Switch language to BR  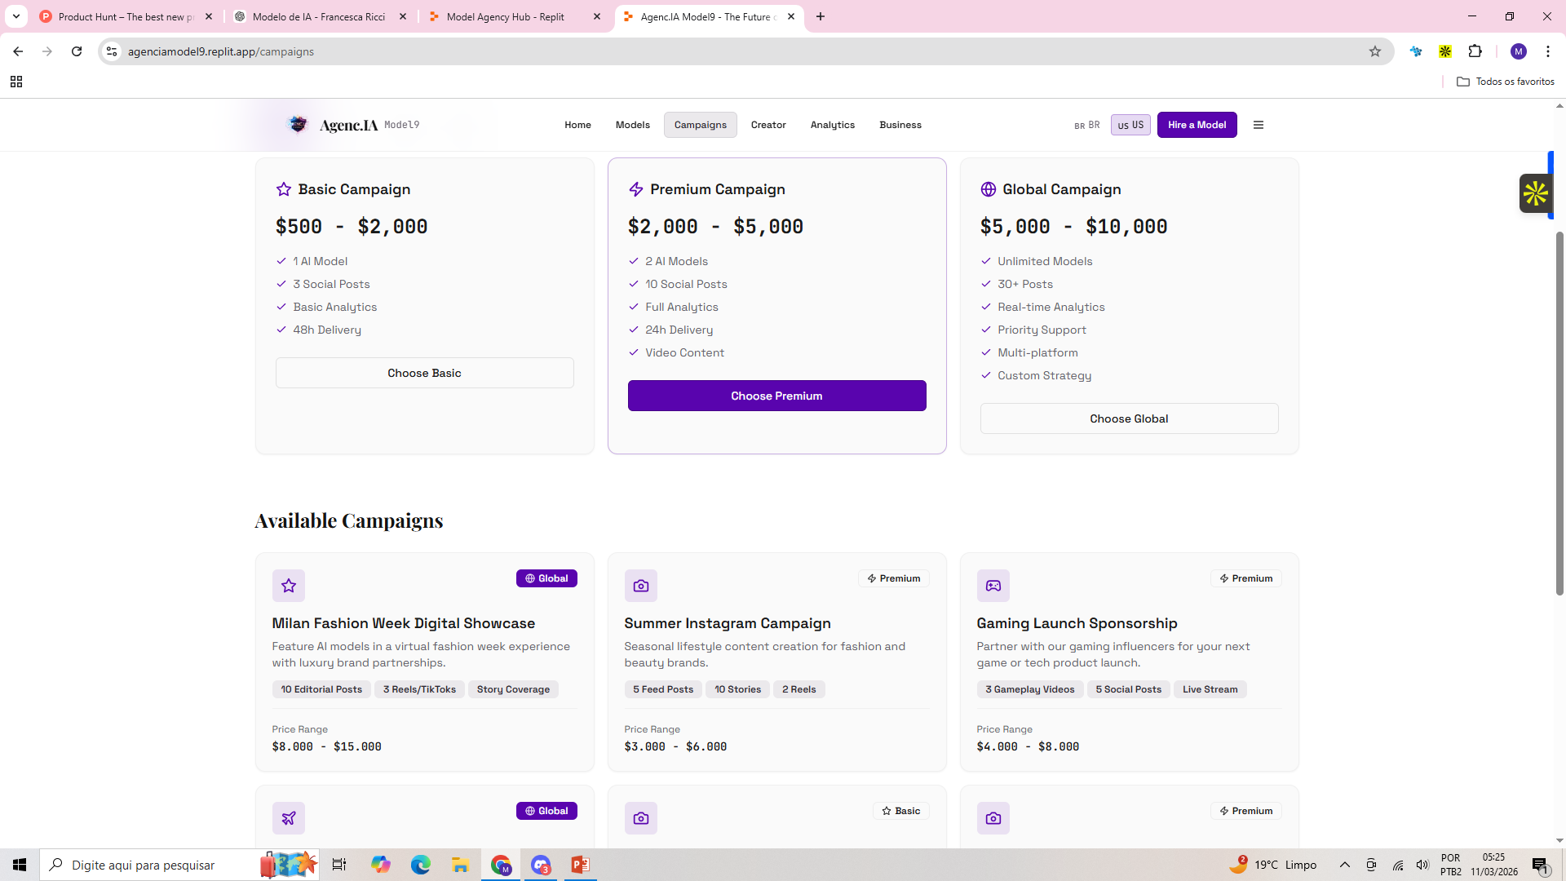pyautogui.click(x=1087, y=125)
